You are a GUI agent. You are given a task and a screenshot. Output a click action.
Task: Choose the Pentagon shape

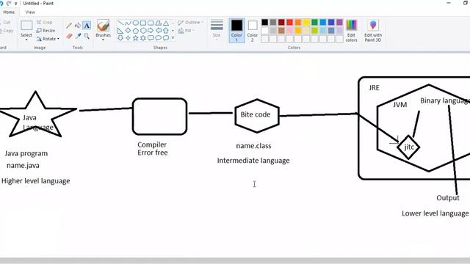point(135,31)
